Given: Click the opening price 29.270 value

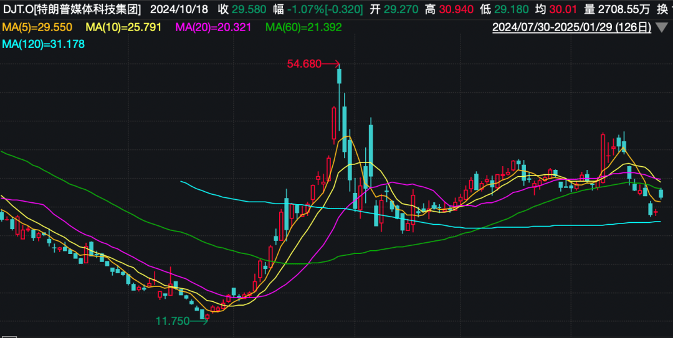Looking at the screenshot, I should (401, 9).
